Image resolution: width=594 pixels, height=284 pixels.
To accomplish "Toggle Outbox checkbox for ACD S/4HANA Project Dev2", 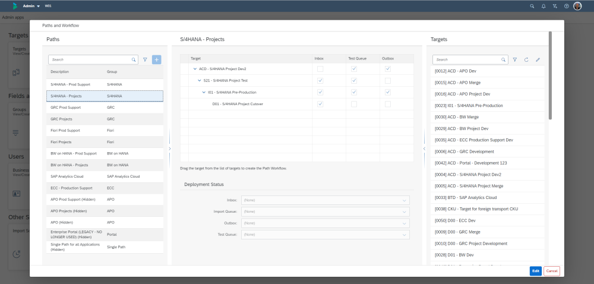I will 388,69.
